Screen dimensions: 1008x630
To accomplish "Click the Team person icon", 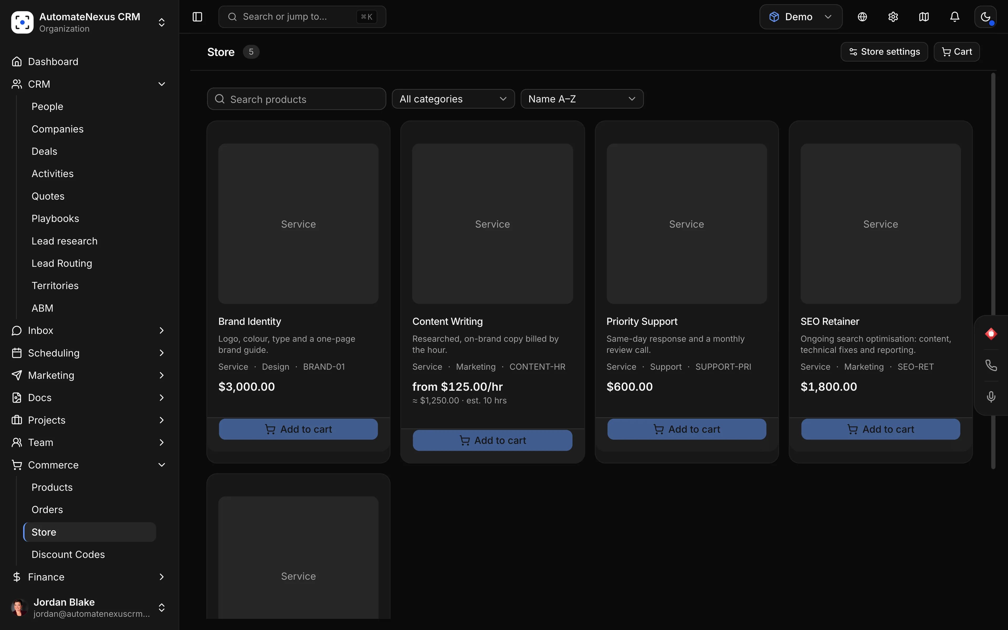I will tap(17, 443).
